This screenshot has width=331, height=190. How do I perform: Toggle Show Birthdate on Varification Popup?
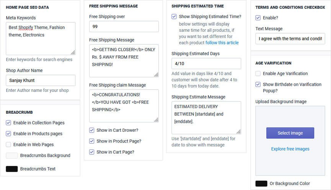click(258, 84)
